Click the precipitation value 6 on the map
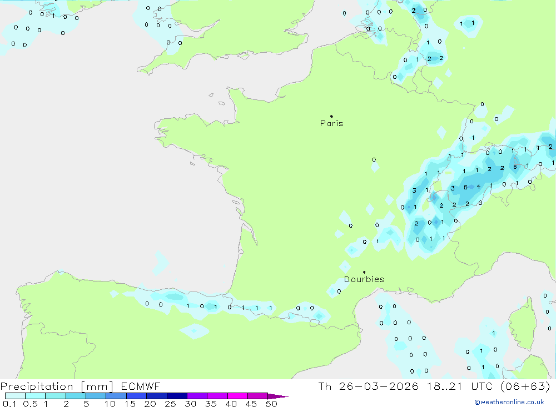The height and width of the screenshot is (407, 556). (515, 167)
